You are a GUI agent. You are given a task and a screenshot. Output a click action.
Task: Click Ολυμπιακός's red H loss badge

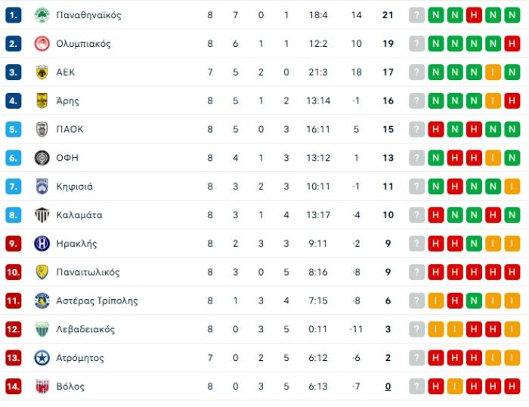point(512,44)
